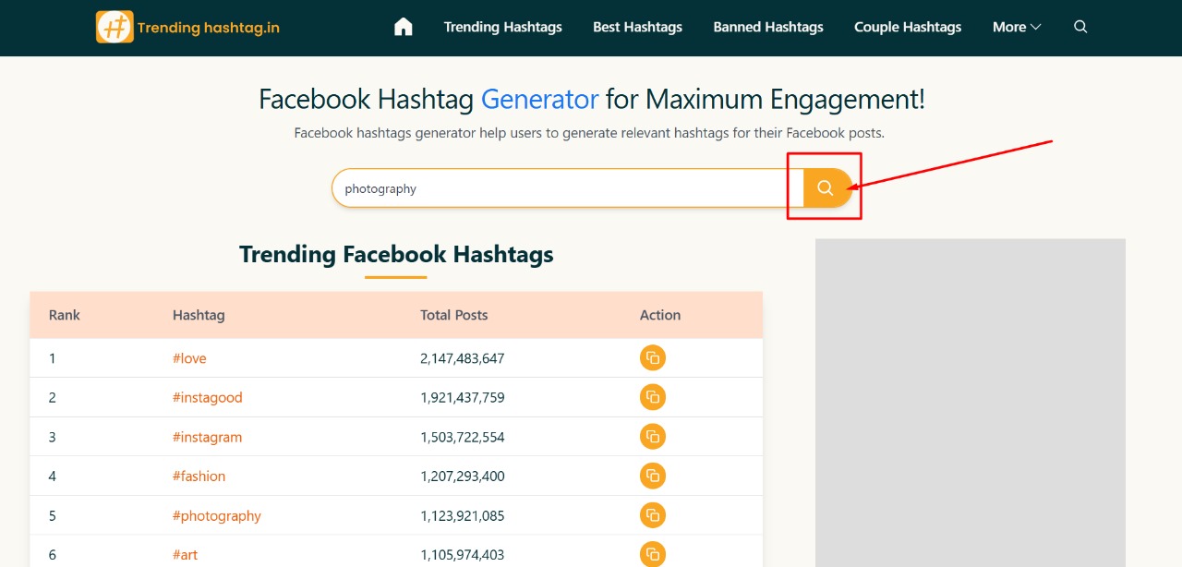Viewport: 1182px width, 567px height.
Task: Click the Hashtag column header
Action: coord(199,315)
